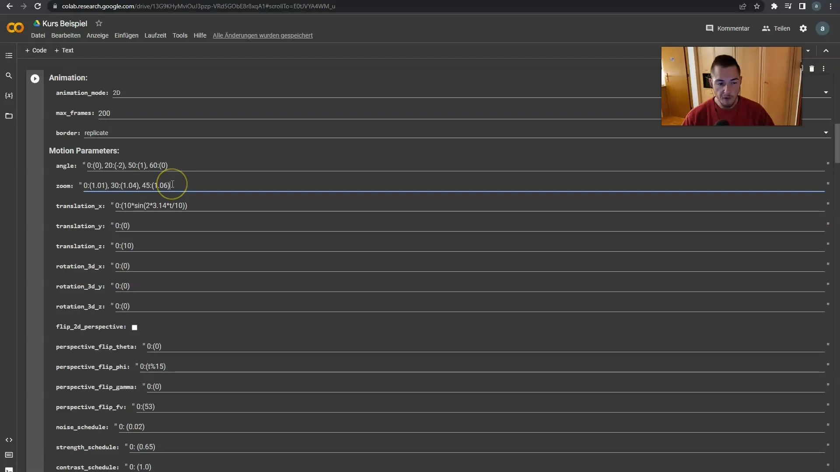840x472 pixels.
Task: Open Datei menu
Action: (38, 35)
